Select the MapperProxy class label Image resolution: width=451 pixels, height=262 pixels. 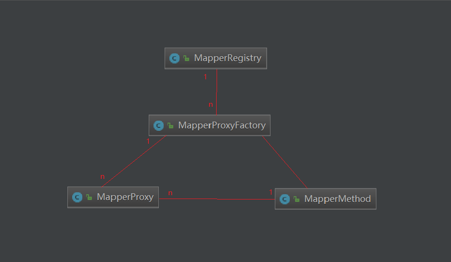tap(125, 197)
